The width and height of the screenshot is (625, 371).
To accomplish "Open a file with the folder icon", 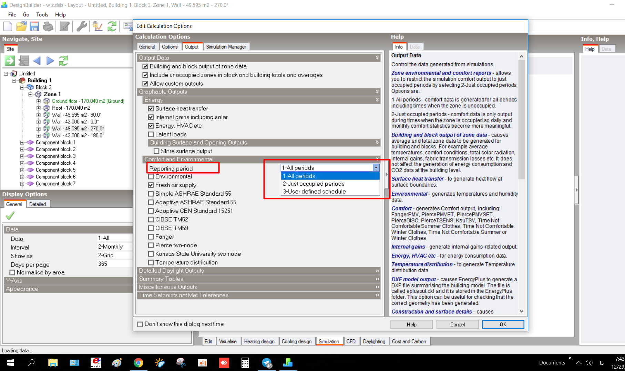I will (x=21, y=26).
